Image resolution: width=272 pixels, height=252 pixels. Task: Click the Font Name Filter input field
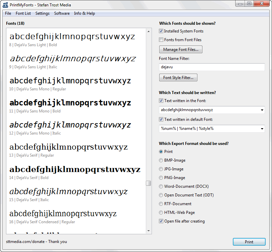[212, 67]
